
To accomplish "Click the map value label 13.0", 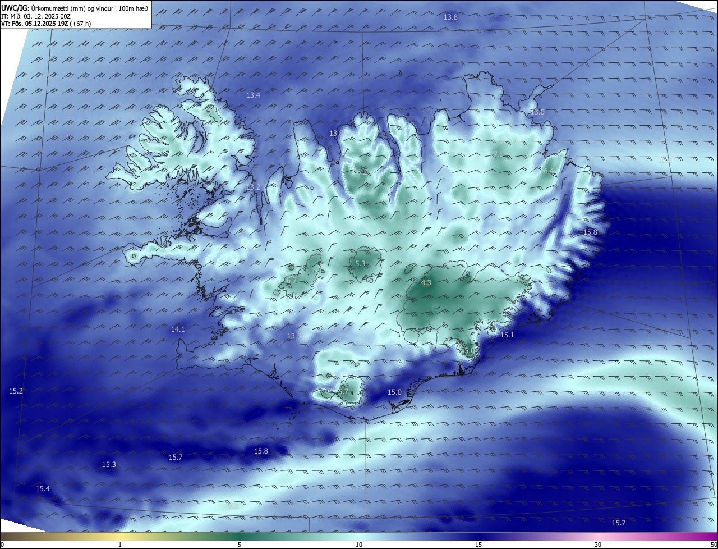I will click(537, 112).
